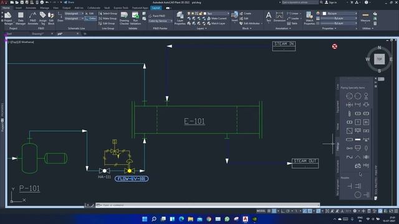Open Layer Properties

180,18
